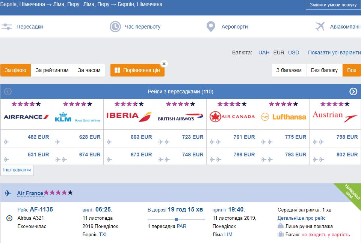Expand Інші варіанти below the price grid
This screenshot has height=243, width=361.
click(x=17, y=170)
